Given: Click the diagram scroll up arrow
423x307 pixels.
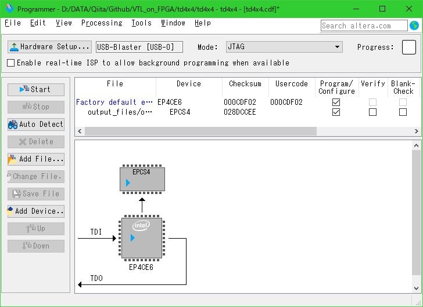Looking at the screenshot, I should [x=416, y=145].
